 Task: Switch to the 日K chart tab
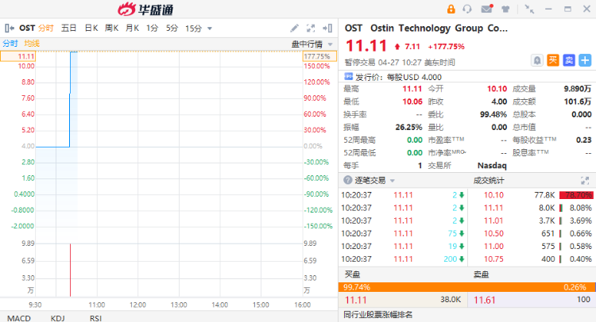coord(91,29)
